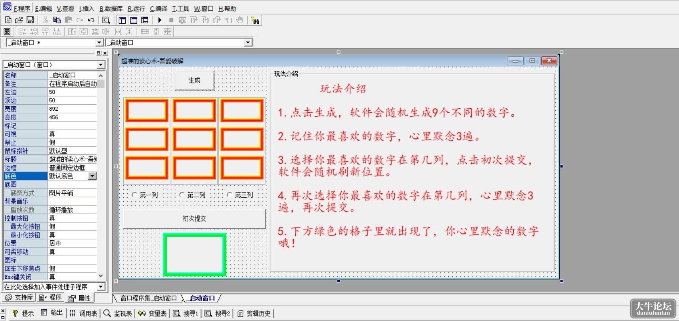
Task: Open the C.编译 menu
Action: (159, 8)
